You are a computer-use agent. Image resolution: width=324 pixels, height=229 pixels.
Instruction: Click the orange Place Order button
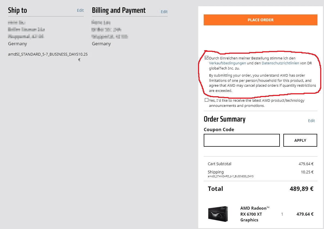(x=260, y=20)
